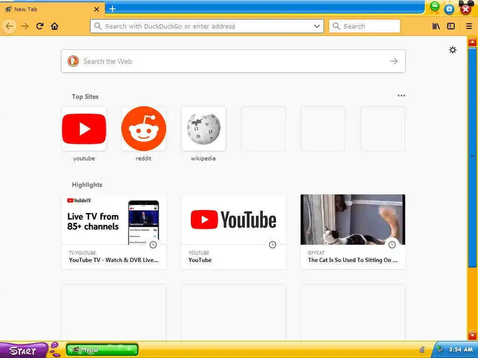Focus the address bar input field
This screenshot has width=478, height=358.
click(x=207, y=26)
